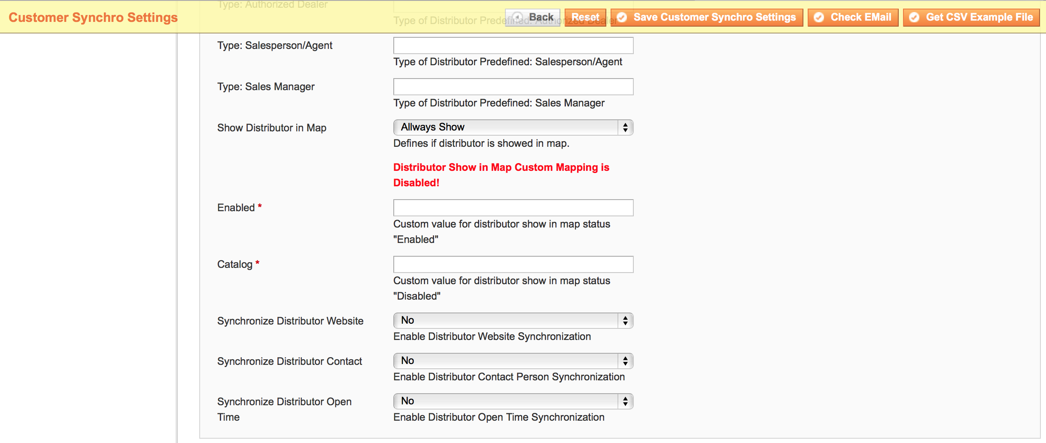Screen dimensions: 1046x443
Task: Open the Show Distributor in Map dropdown
Action: pyautogui.click(x=513, y=127)
